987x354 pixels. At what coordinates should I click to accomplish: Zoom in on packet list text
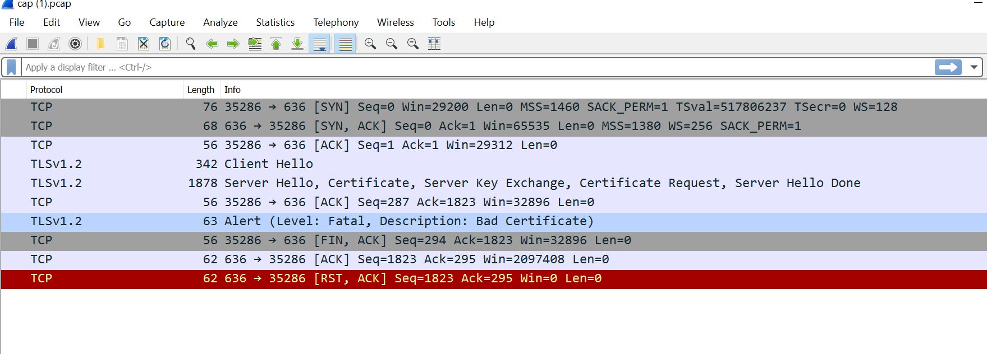pos(370,44)
